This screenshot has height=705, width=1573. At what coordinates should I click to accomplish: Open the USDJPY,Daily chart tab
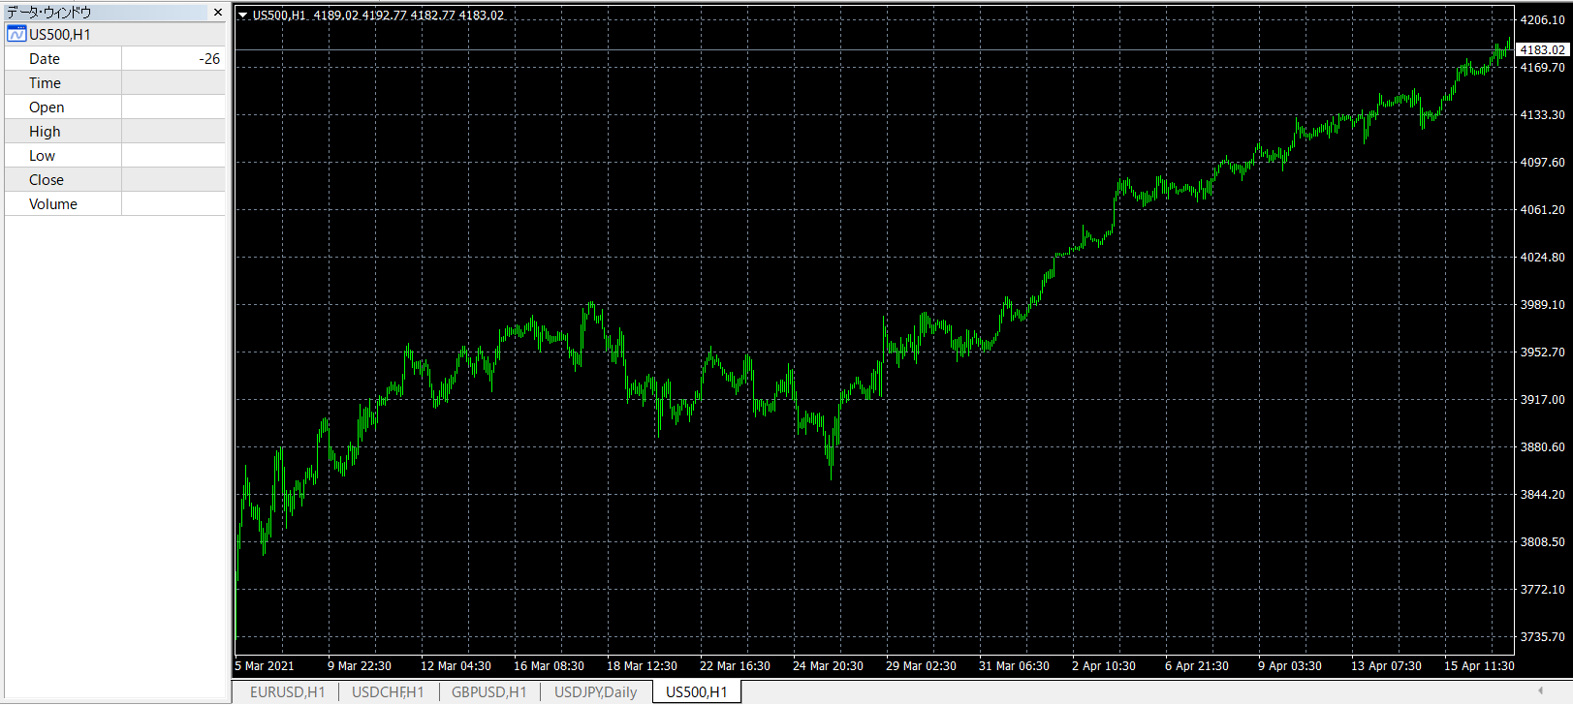click(595, 691)
